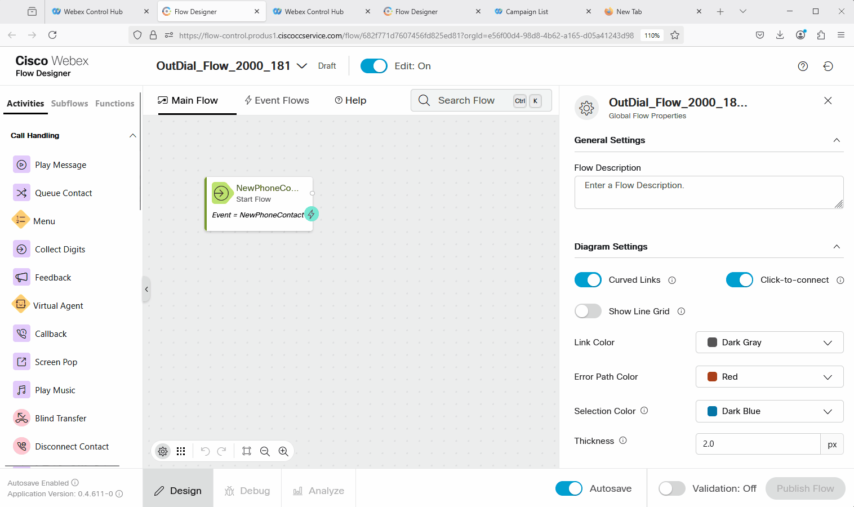Turn off the Curved Links toggle
The image size is (854, 507).
click(x=588, y=280)
